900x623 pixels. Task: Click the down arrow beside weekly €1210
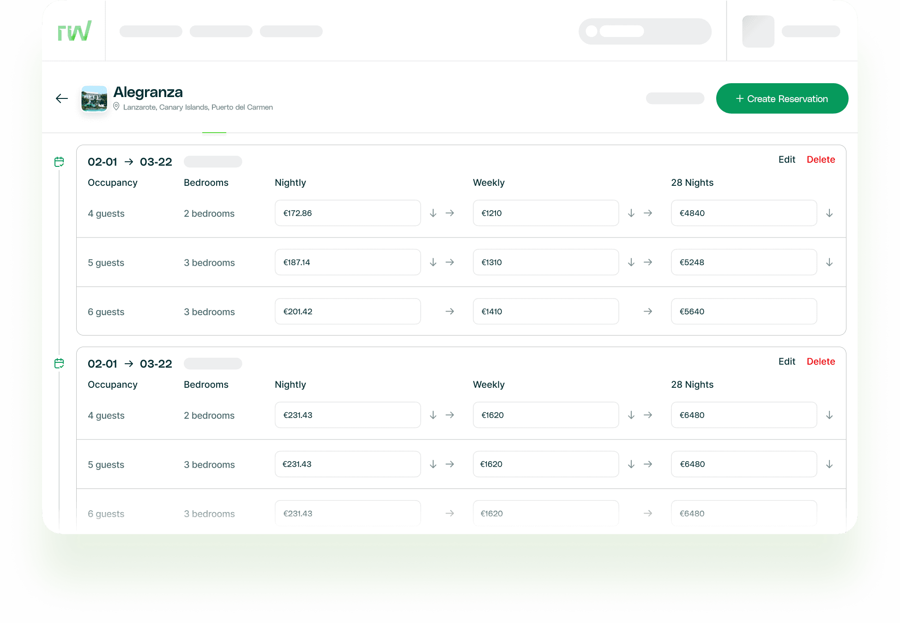(x=631, y=213)
